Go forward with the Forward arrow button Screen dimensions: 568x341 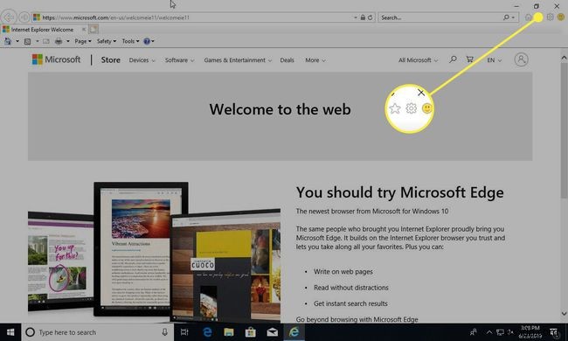pos(24,17)
